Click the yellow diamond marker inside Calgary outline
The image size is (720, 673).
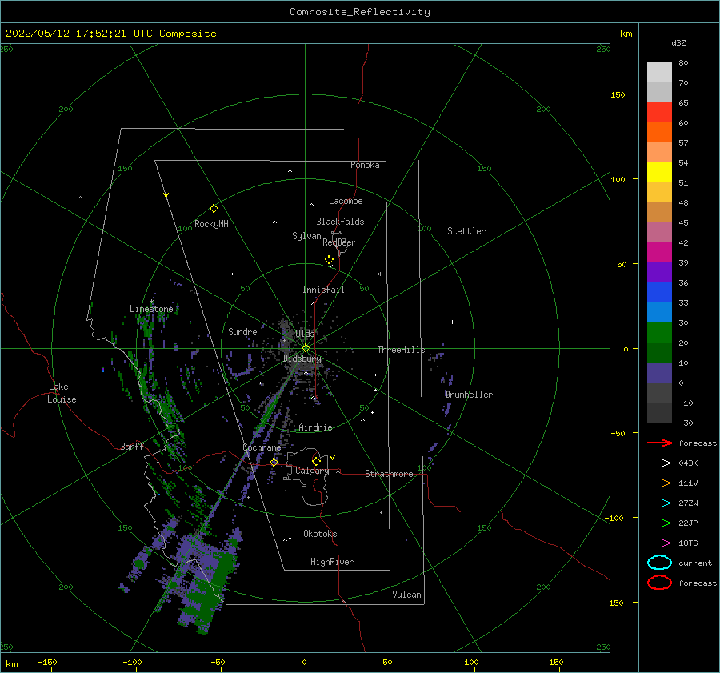point(316,461)
